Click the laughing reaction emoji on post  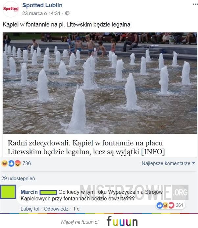(x=4, y=163)
